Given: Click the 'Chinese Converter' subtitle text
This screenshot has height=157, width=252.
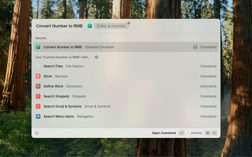Looking at the screenshot, I should [x=100, y=47].
